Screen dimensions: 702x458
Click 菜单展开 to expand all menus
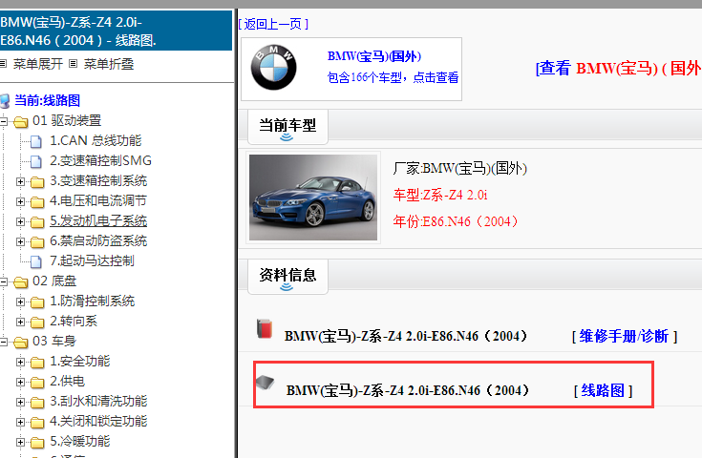pyautogui.click(x=38, y=64)
